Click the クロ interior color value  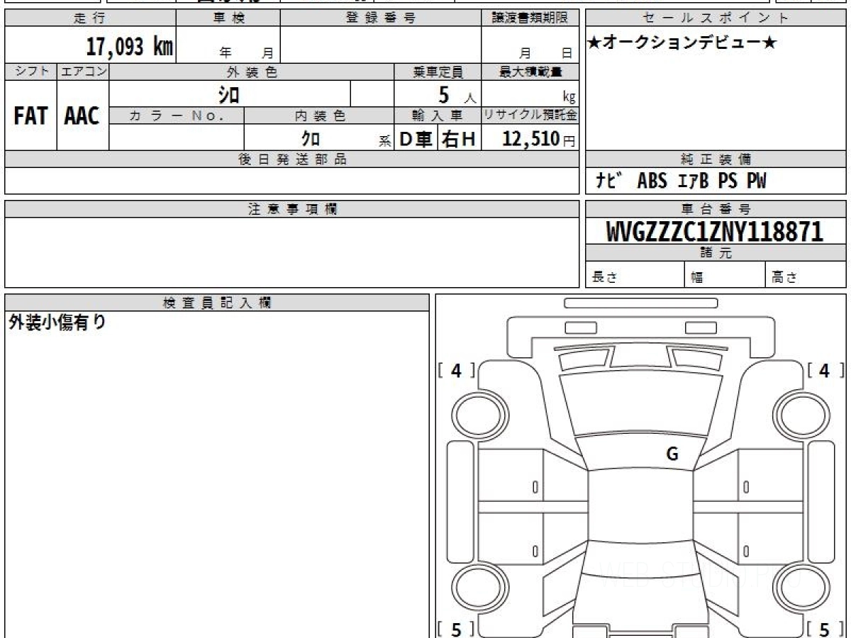pos(311,138)
